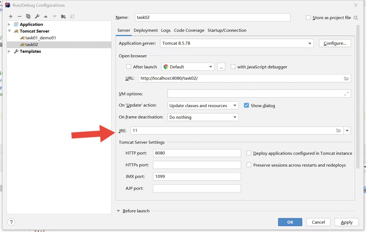Add new configuration with plus icon
Screen dimensions: 366x232
11,16
